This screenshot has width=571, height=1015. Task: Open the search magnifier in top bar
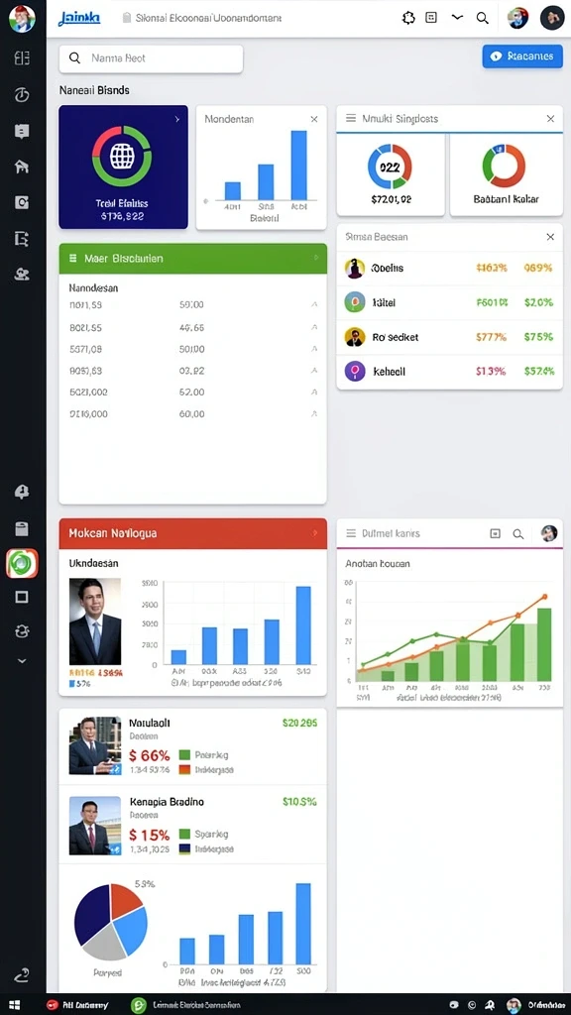click(483, 18)
